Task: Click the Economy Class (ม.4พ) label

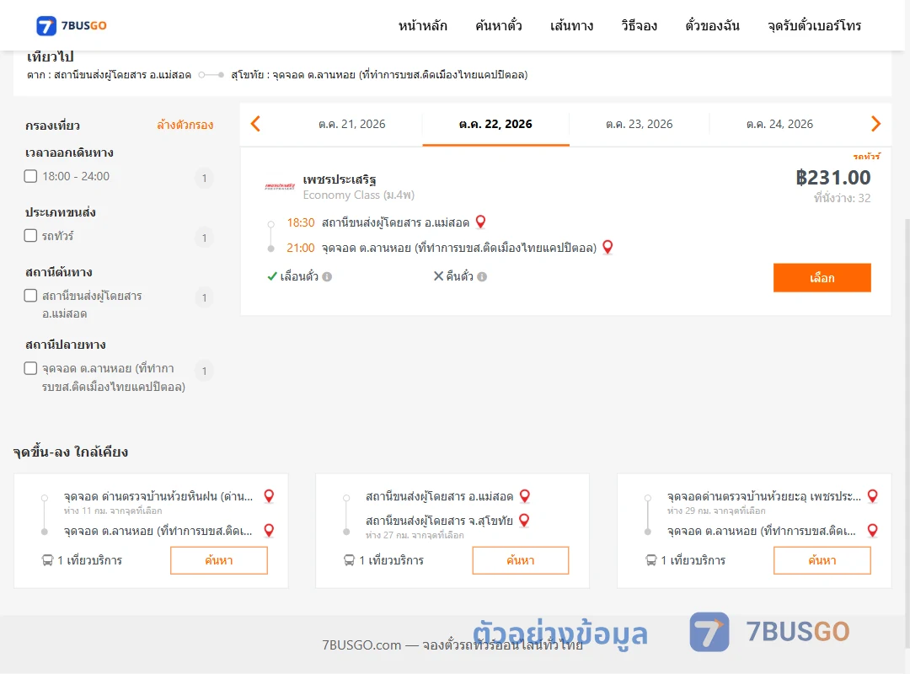Action: [x=359, y=195]
